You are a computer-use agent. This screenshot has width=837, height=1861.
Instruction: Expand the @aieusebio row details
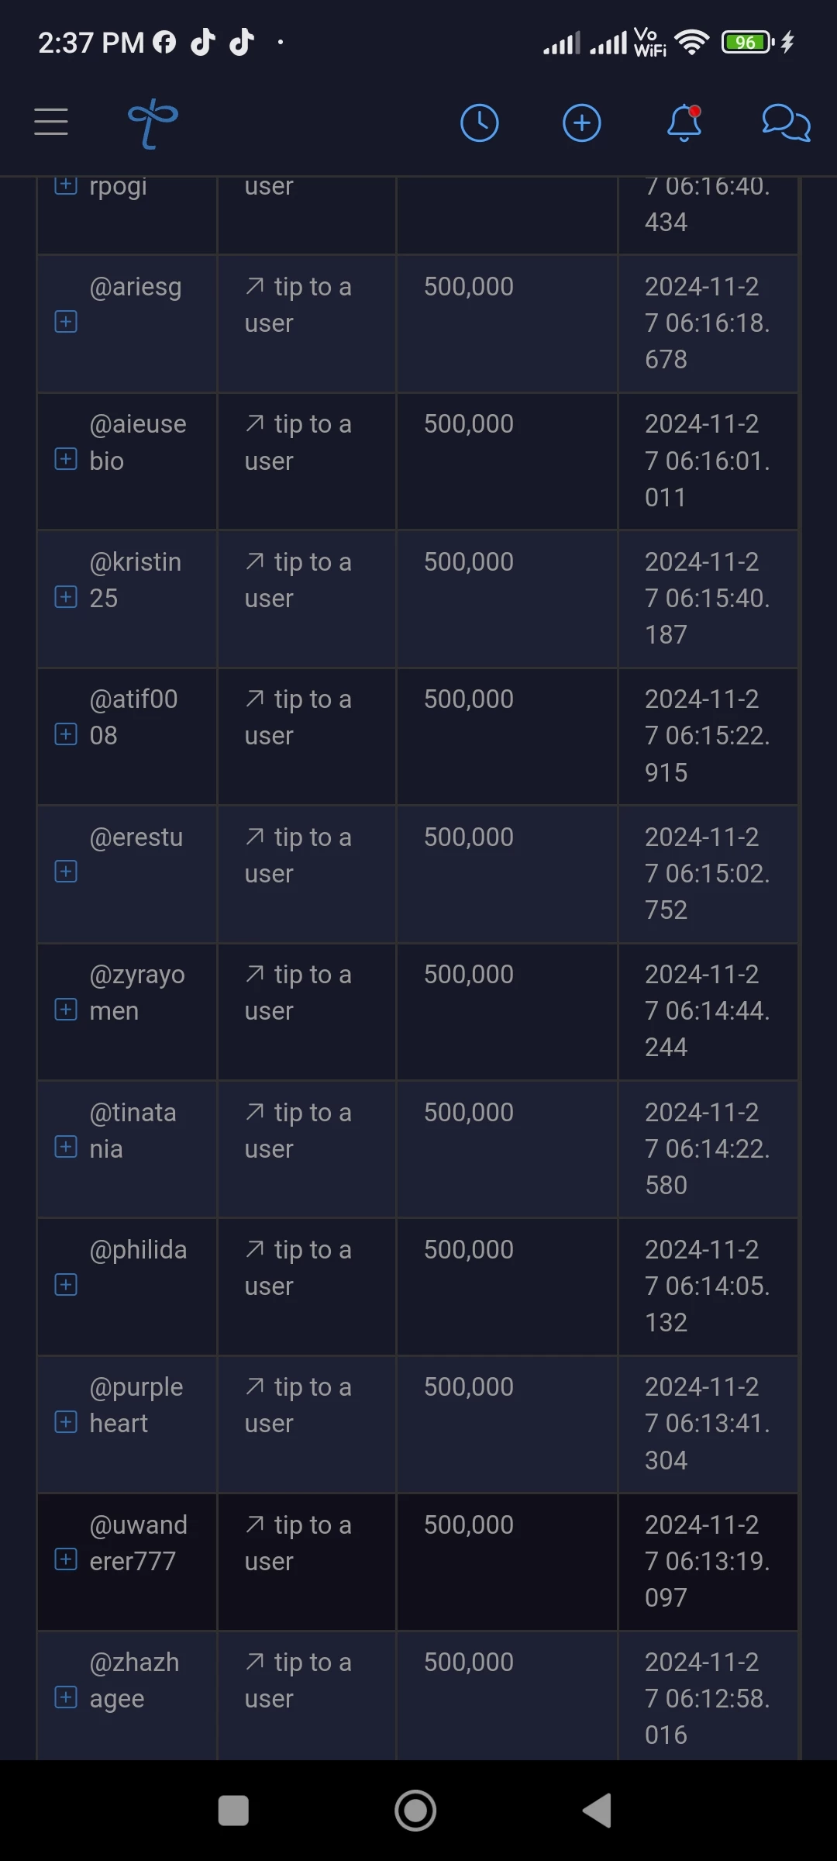(66, 459)
